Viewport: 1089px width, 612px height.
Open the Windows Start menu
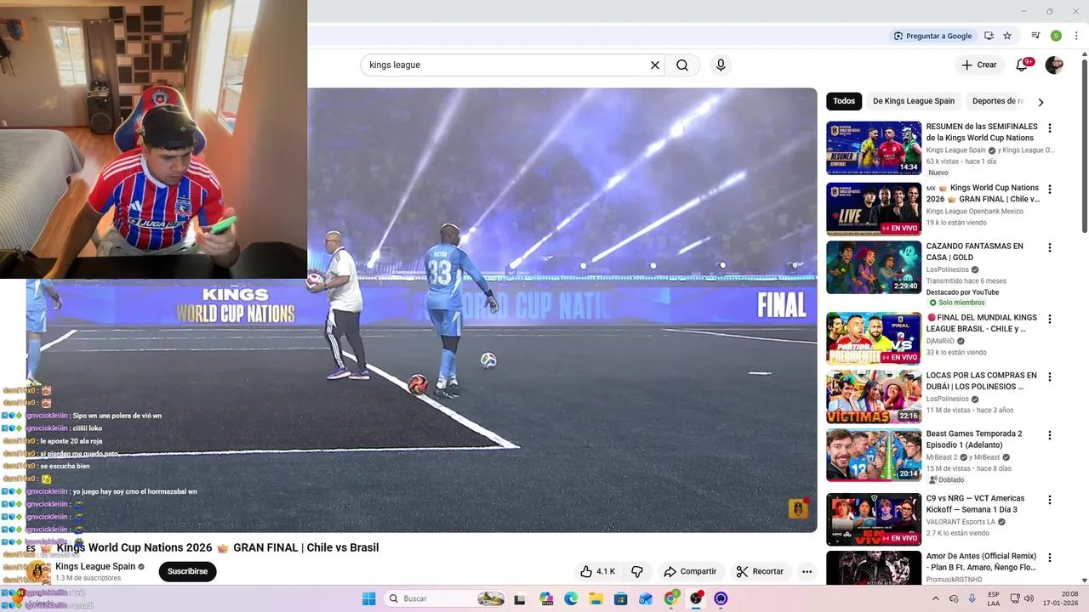click(368, 598)
